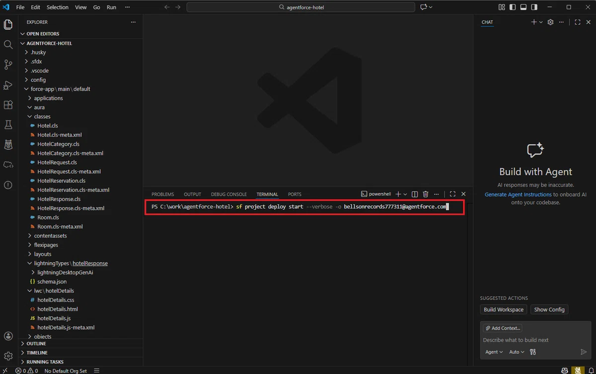Open the Search view icon
Screen dimensions: 596x374
[x=8, y=45]
